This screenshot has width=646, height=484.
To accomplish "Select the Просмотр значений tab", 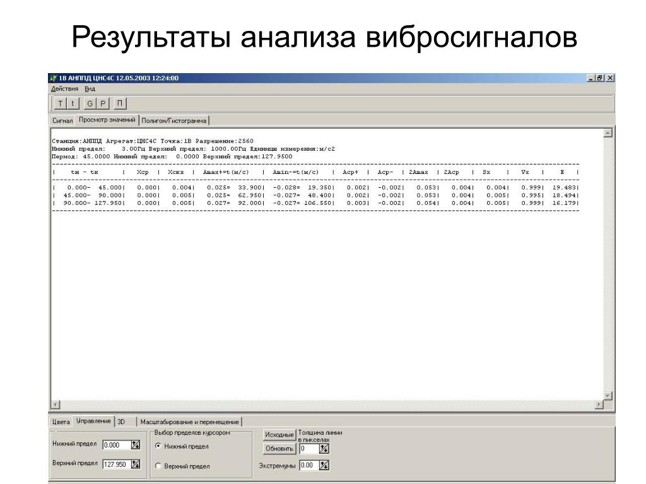I will pyautogui.click(x=107, y=120).
